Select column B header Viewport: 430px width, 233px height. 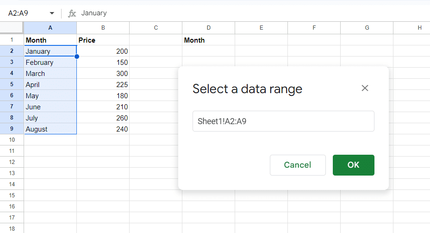(x=103, y=28)
